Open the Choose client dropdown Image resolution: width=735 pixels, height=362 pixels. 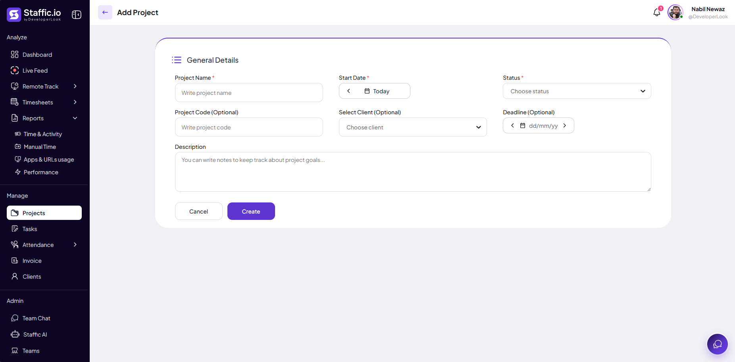click(413, 127)
